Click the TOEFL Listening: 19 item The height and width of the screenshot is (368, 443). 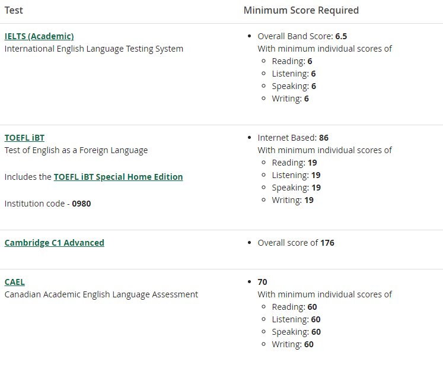(296, 175)
